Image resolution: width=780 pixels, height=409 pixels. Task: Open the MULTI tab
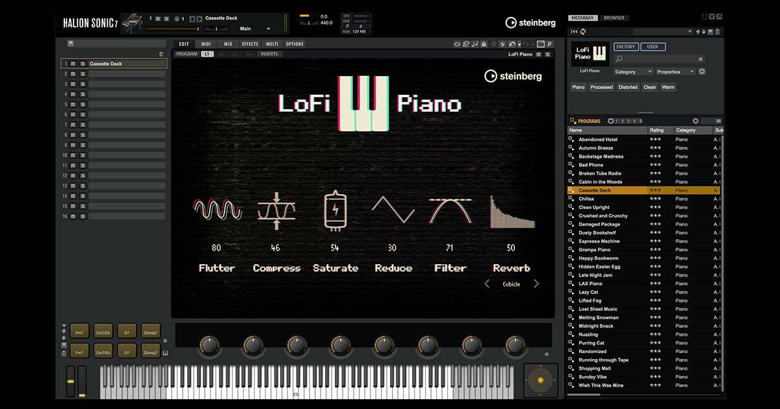[x=272, y=44]
